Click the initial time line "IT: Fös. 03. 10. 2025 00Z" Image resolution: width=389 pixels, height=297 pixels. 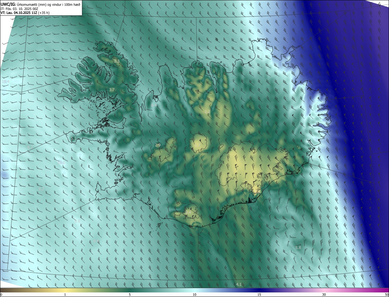19,9
